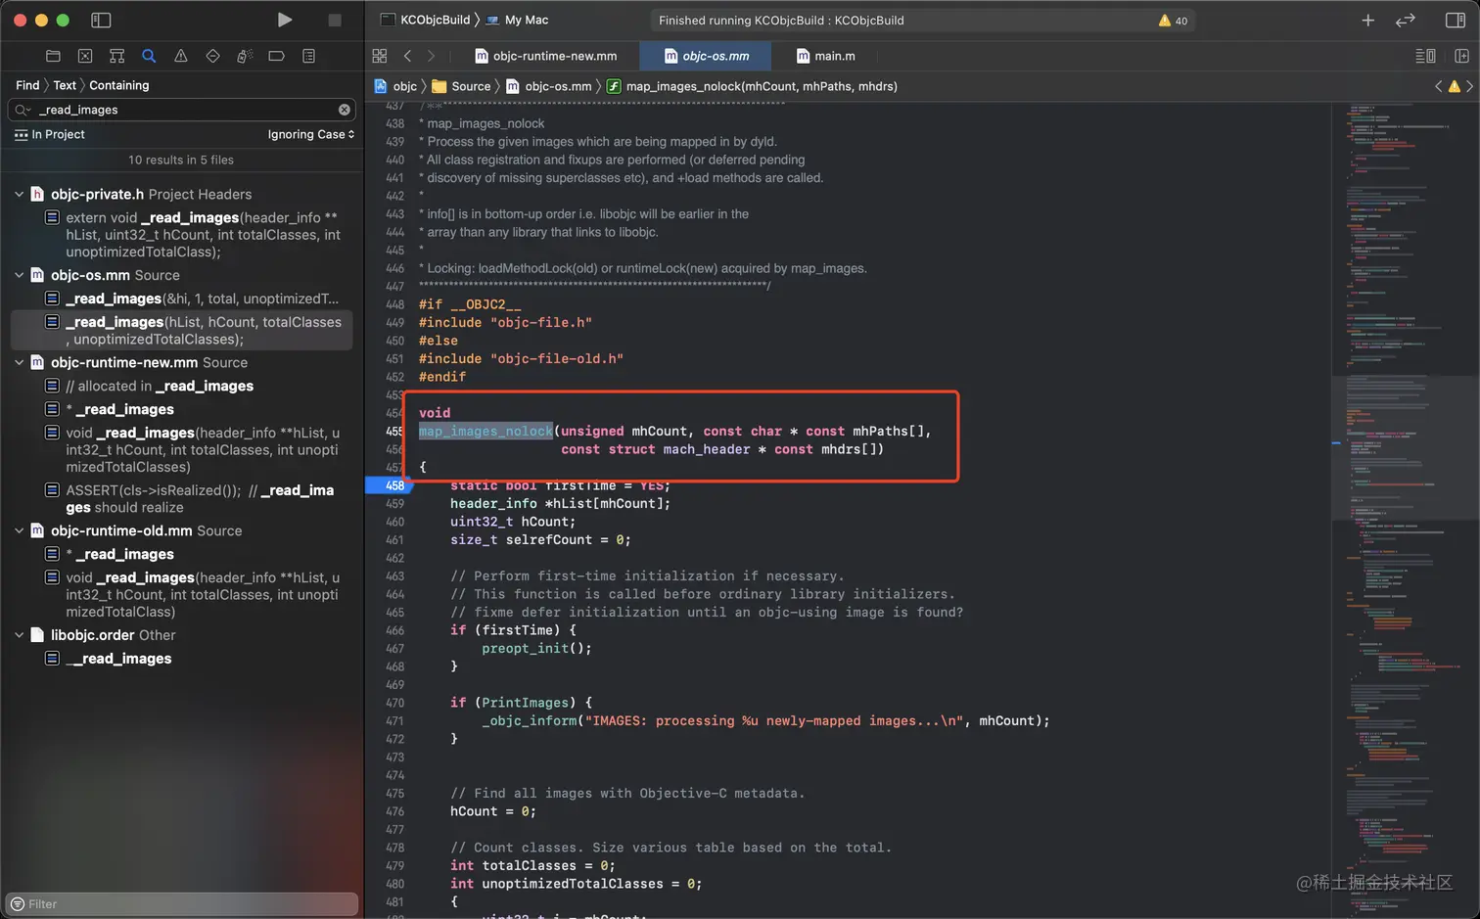Open the Report navigator
The height and width of the screenshot is (919, 1480).
308,56
